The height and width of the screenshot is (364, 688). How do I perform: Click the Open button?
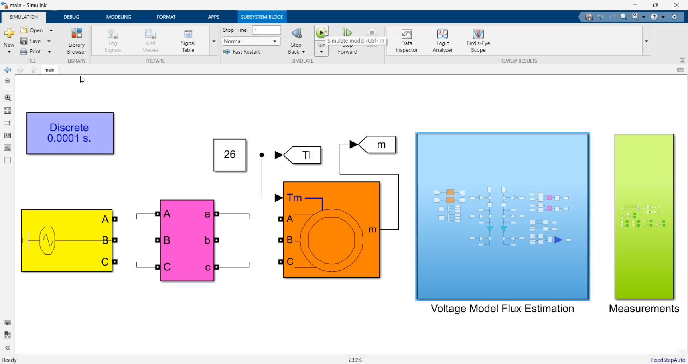[x=32, y=30]
